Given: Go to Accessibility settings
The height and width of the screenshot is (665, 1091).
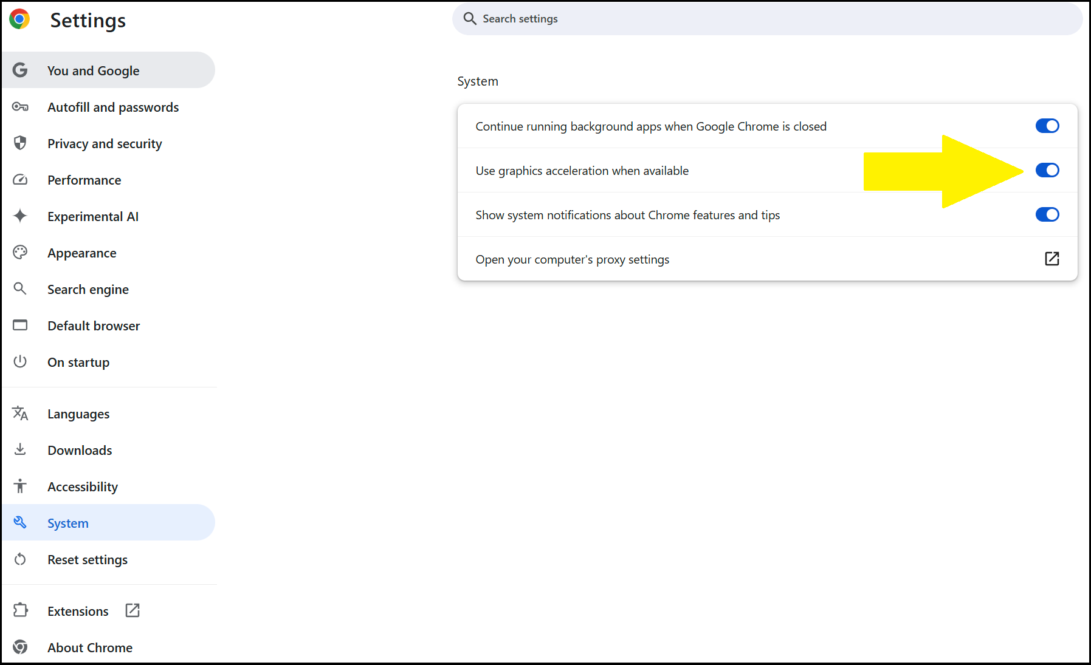Looking at the screenshot, I should 109,486.
